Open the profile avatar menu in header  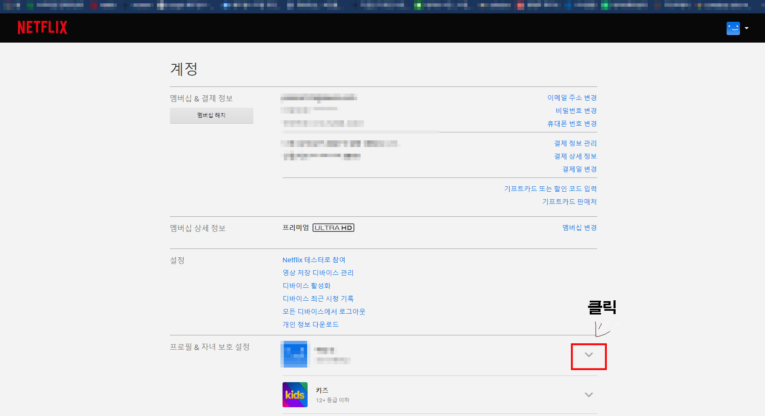point(733,28)
